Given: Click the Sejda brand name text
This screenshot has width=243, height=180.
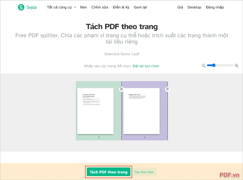Looking at the screenshot, I should [x=32, y=7].
